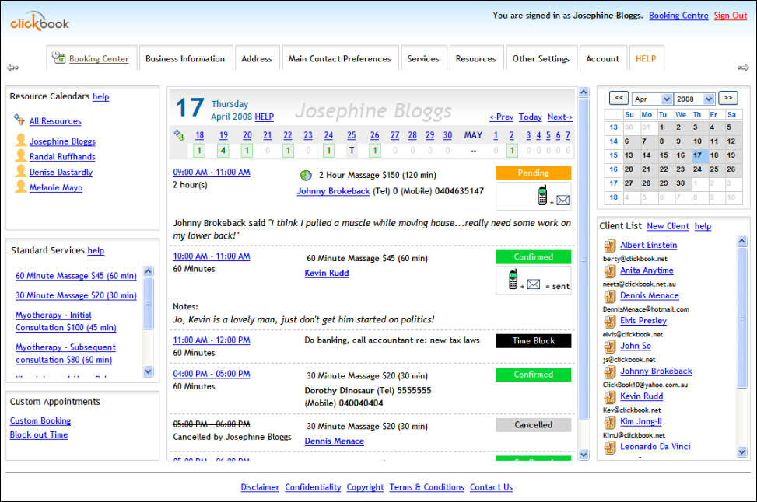
Task: Click help link beside Resource Calendars
Action: (100, 97)
